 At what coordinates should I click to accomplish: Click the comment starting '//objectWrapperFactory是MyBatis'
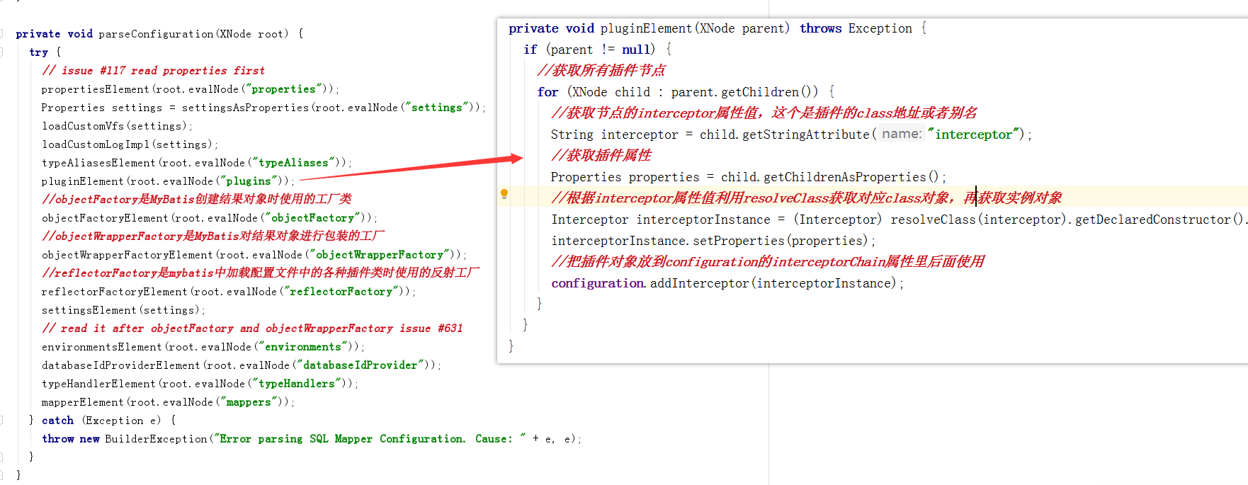click(213, 236)
